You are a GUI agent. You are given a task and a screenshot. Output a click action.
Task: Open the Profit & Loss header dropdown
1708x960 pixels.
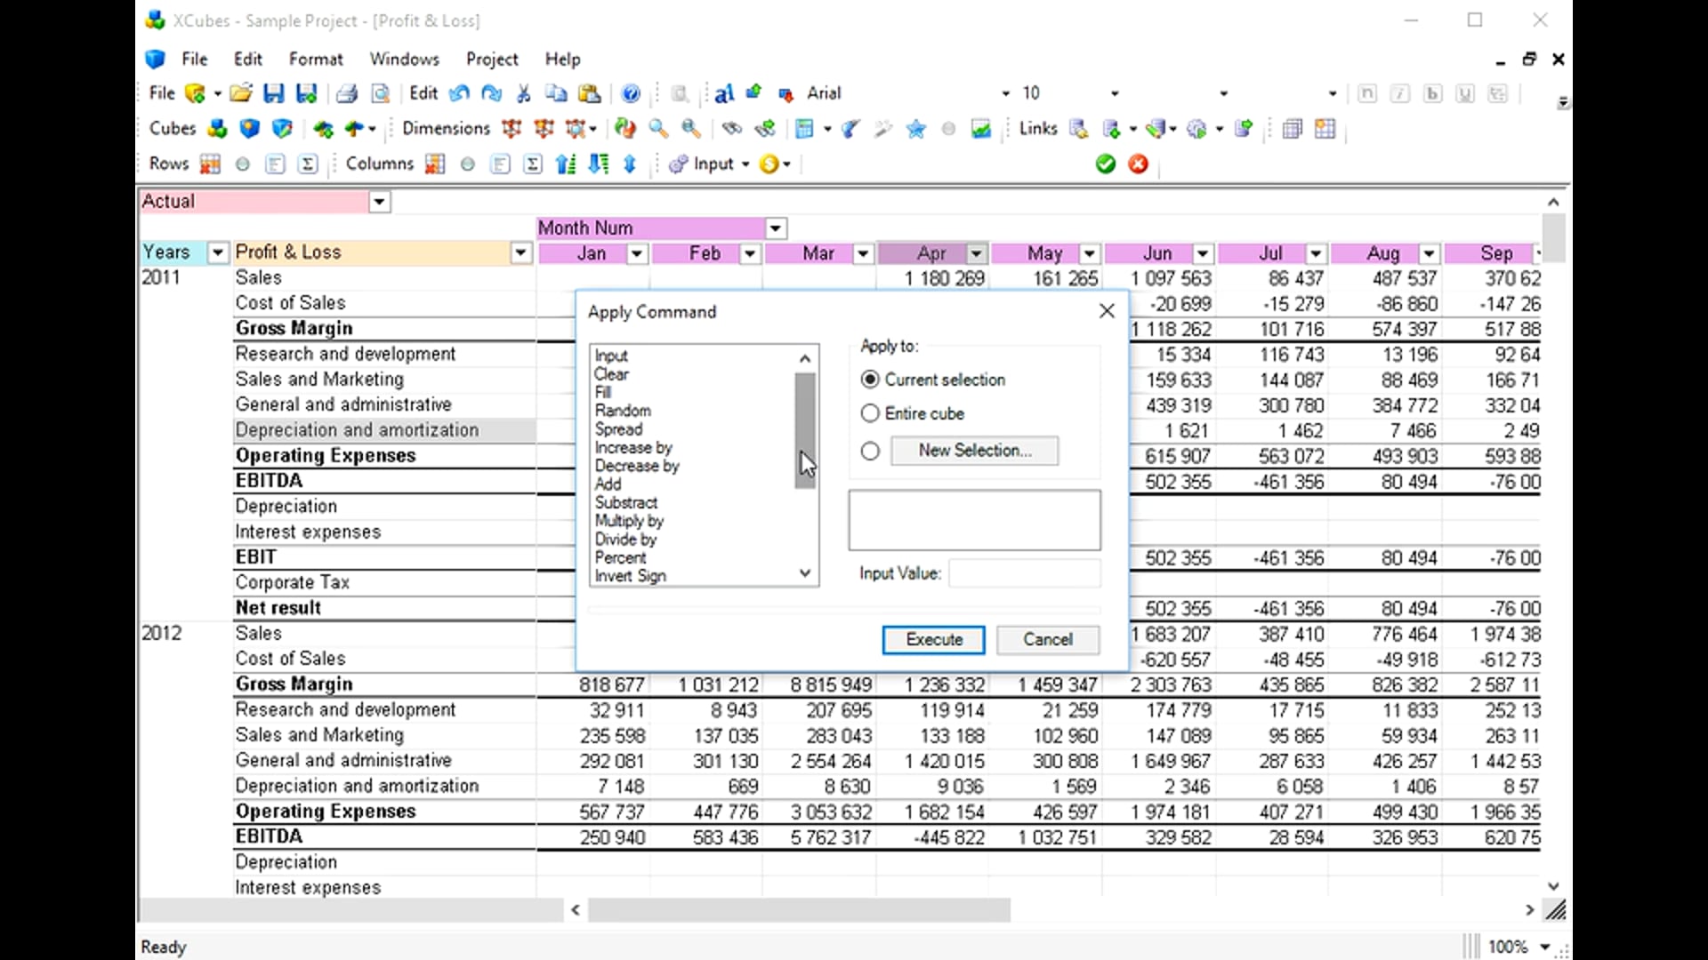point(521,253)
